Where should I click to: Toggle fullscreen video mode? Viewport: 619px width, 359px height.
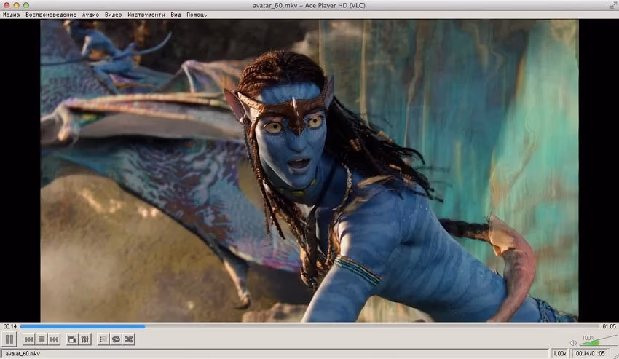72,339
